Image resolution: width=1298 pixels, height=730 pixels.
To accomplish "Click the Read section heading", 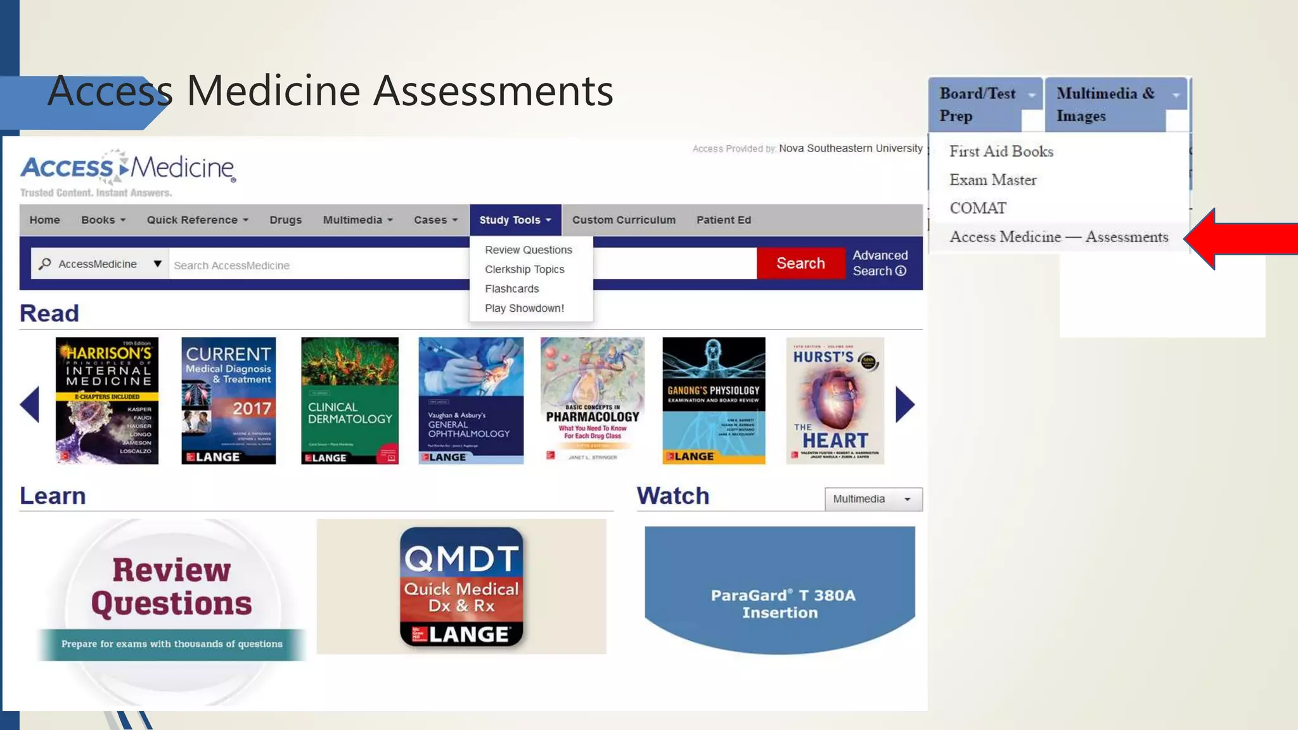I will coord(49,313).
